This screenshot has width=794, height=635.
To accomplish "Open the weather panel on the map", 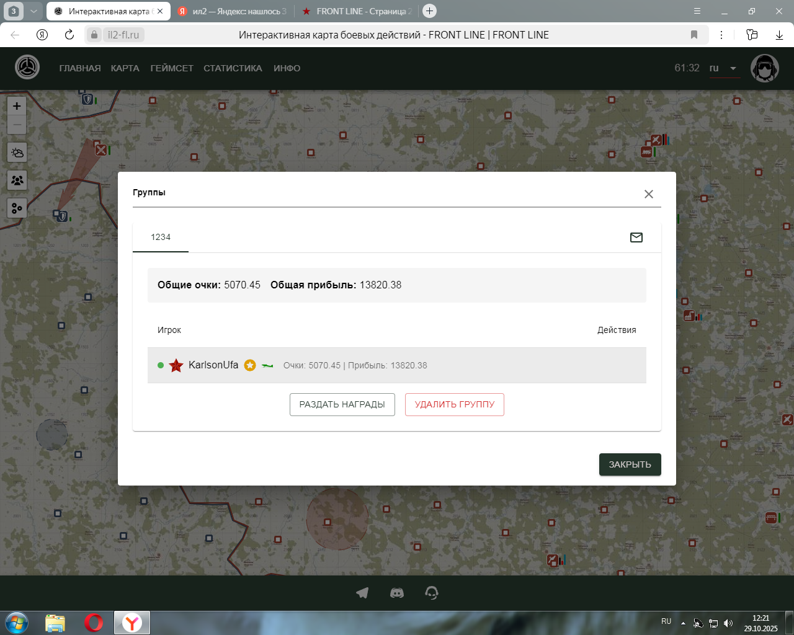I will [17, 153].
